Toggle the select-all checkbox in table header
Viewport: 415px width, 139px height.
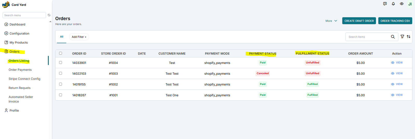pos(60,53)
